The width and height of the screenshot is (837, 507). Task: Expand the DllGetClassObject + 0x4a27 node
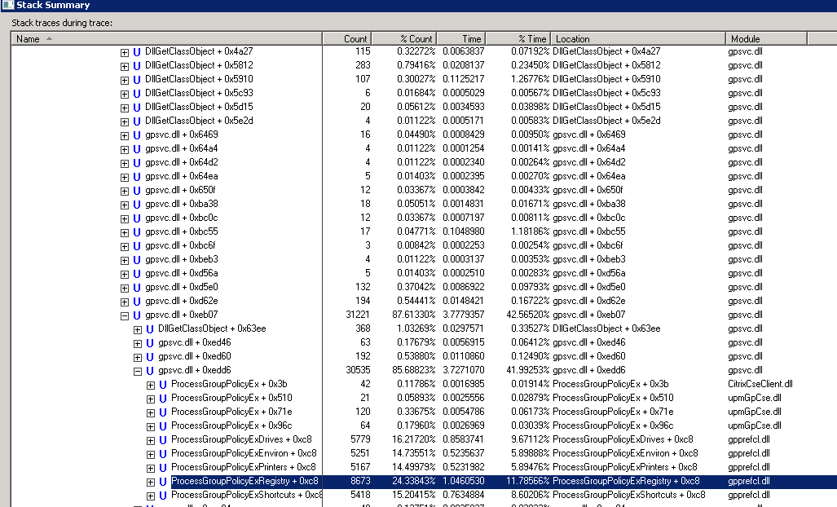pos(125,51)
